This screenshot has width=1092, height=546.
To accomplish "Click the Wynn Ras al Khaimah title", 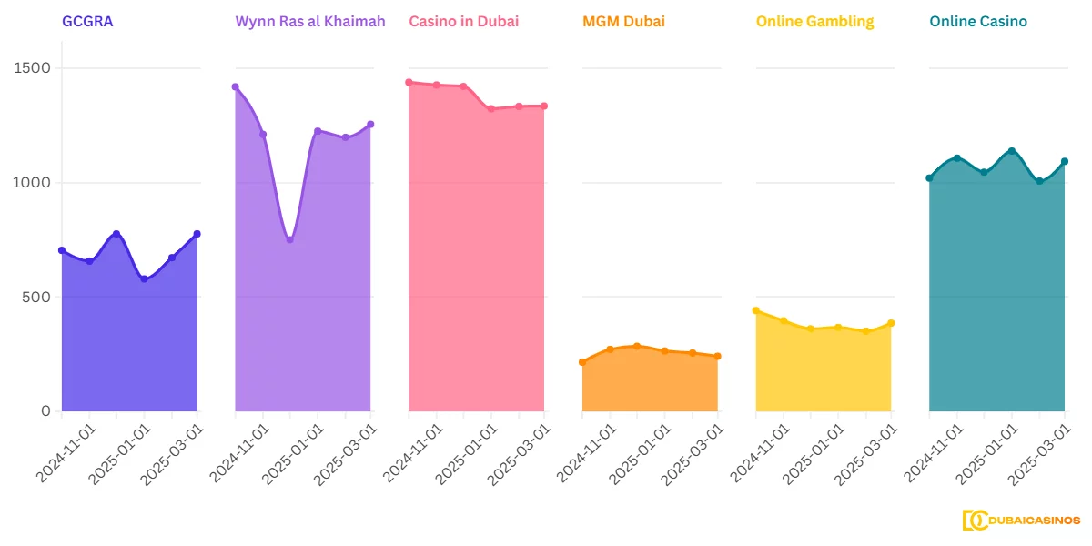I will 310,21.
